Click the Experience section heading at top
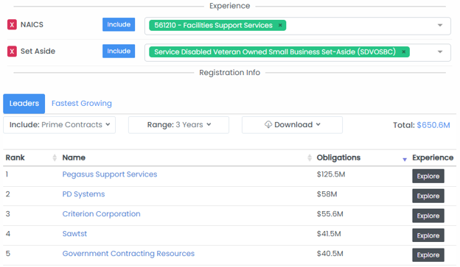The width and height of the screenshot is (460, 267). point(230,6)
